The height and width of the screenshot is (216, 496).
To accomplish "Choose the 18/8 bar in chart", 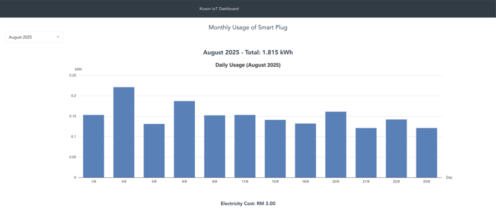I will click(x=305, y=150).
